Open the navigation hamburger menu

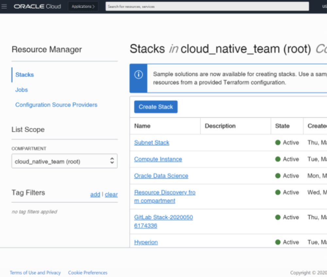click(x=4, y=6)
